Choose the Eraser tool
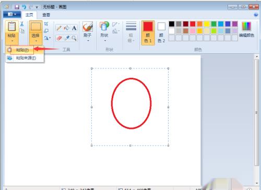This screenshot has height=190, width=261. (59, 38)
